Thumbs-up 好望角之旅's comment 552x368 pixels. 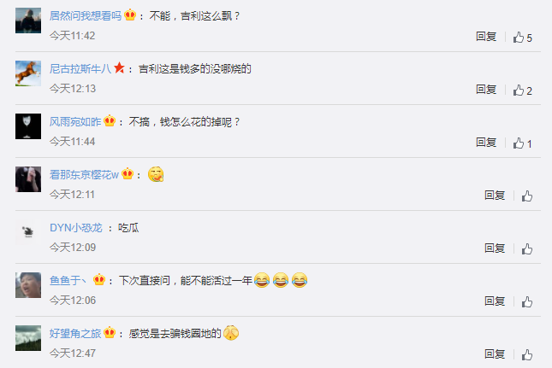click(526, 354)
